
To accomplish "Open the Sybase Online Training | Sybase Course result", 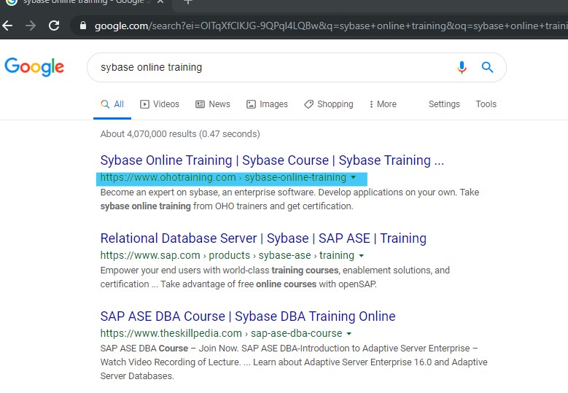I will point(272,160).
